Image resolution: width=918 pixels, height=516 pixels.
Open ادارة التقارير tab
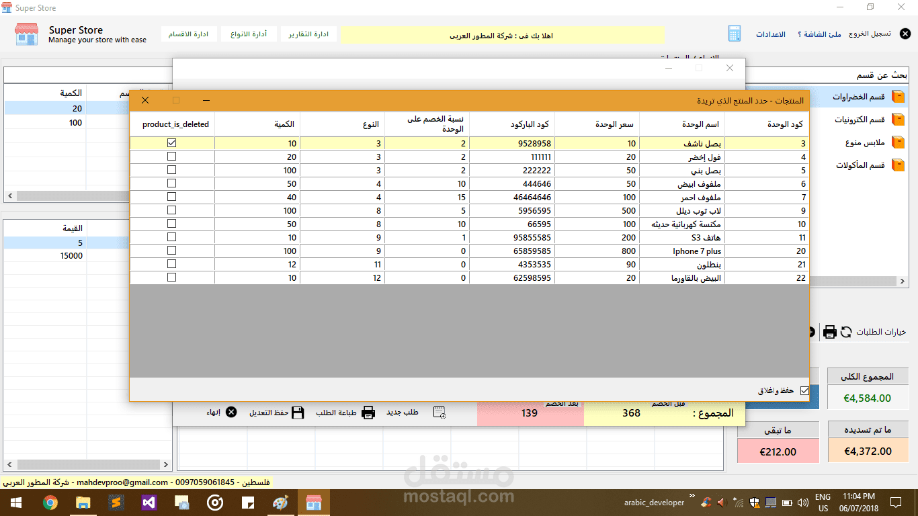click(x=309, y=34)
